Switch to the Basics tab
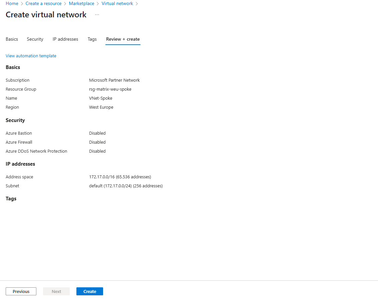The height and width of the screenshot is (301, 378). 12,39
